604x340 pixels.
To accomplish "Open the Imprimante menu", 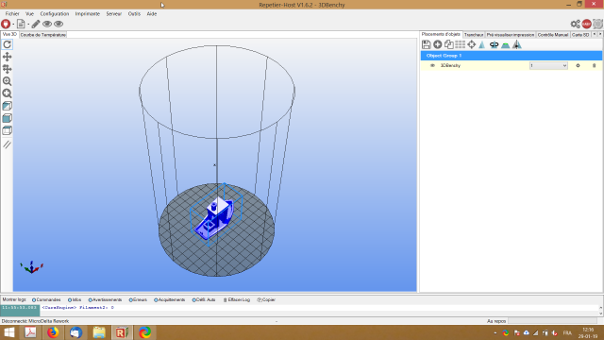I will point(88,14).
